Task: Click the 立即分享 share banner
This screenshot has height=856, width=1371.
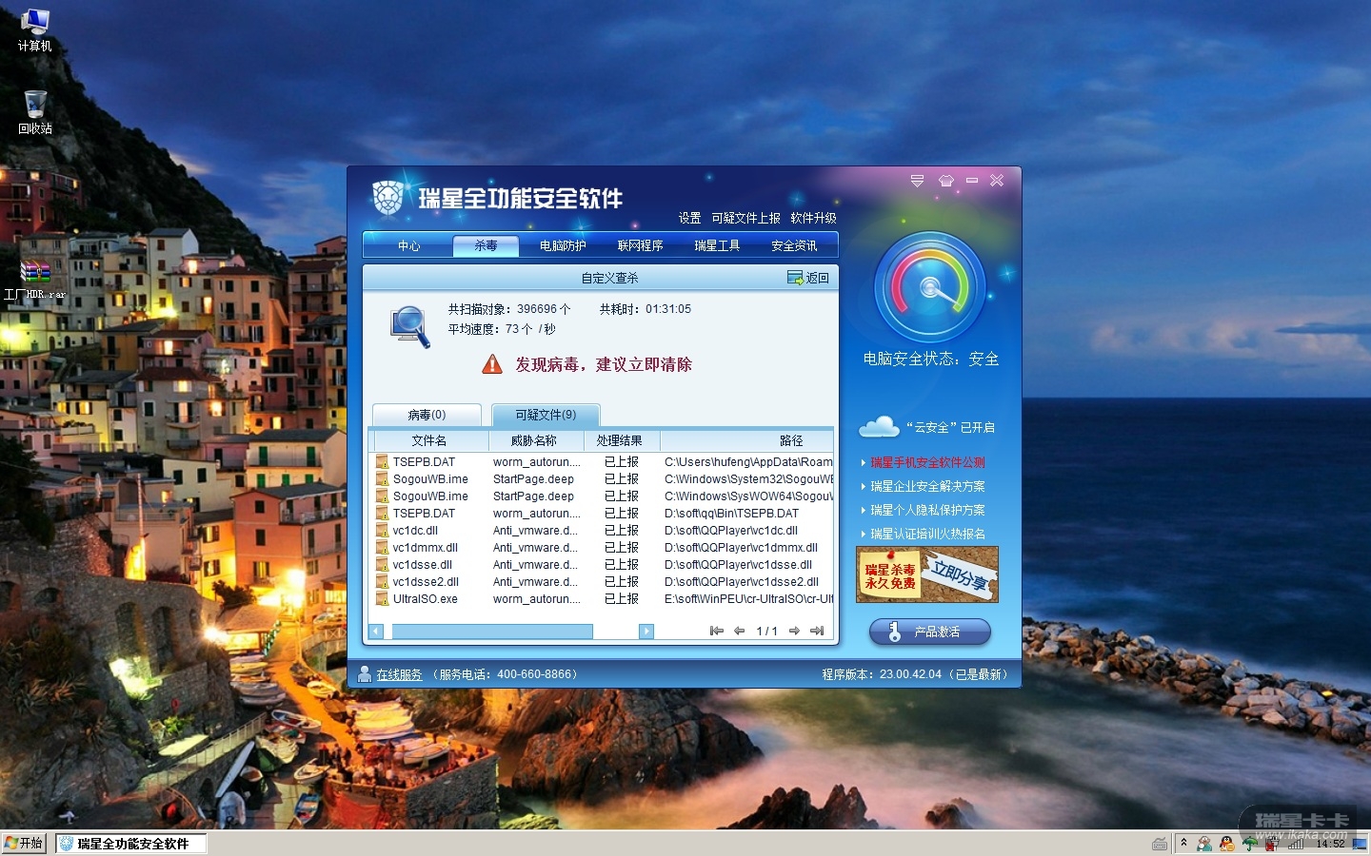Action: pyautogui.click(x=927, y=574)
